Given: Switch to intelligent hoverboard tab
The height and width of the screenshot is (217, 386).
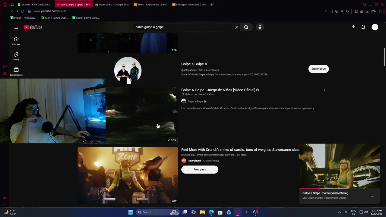Looking at the screenshot, I should [x=189, y=5].
